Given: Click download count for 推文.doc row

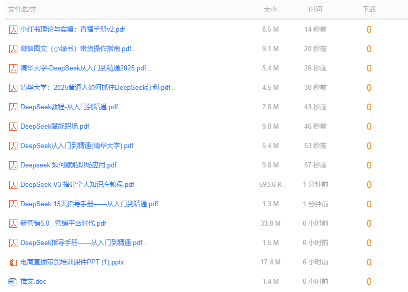Looking at the screenshot, I should click(369, 282).
